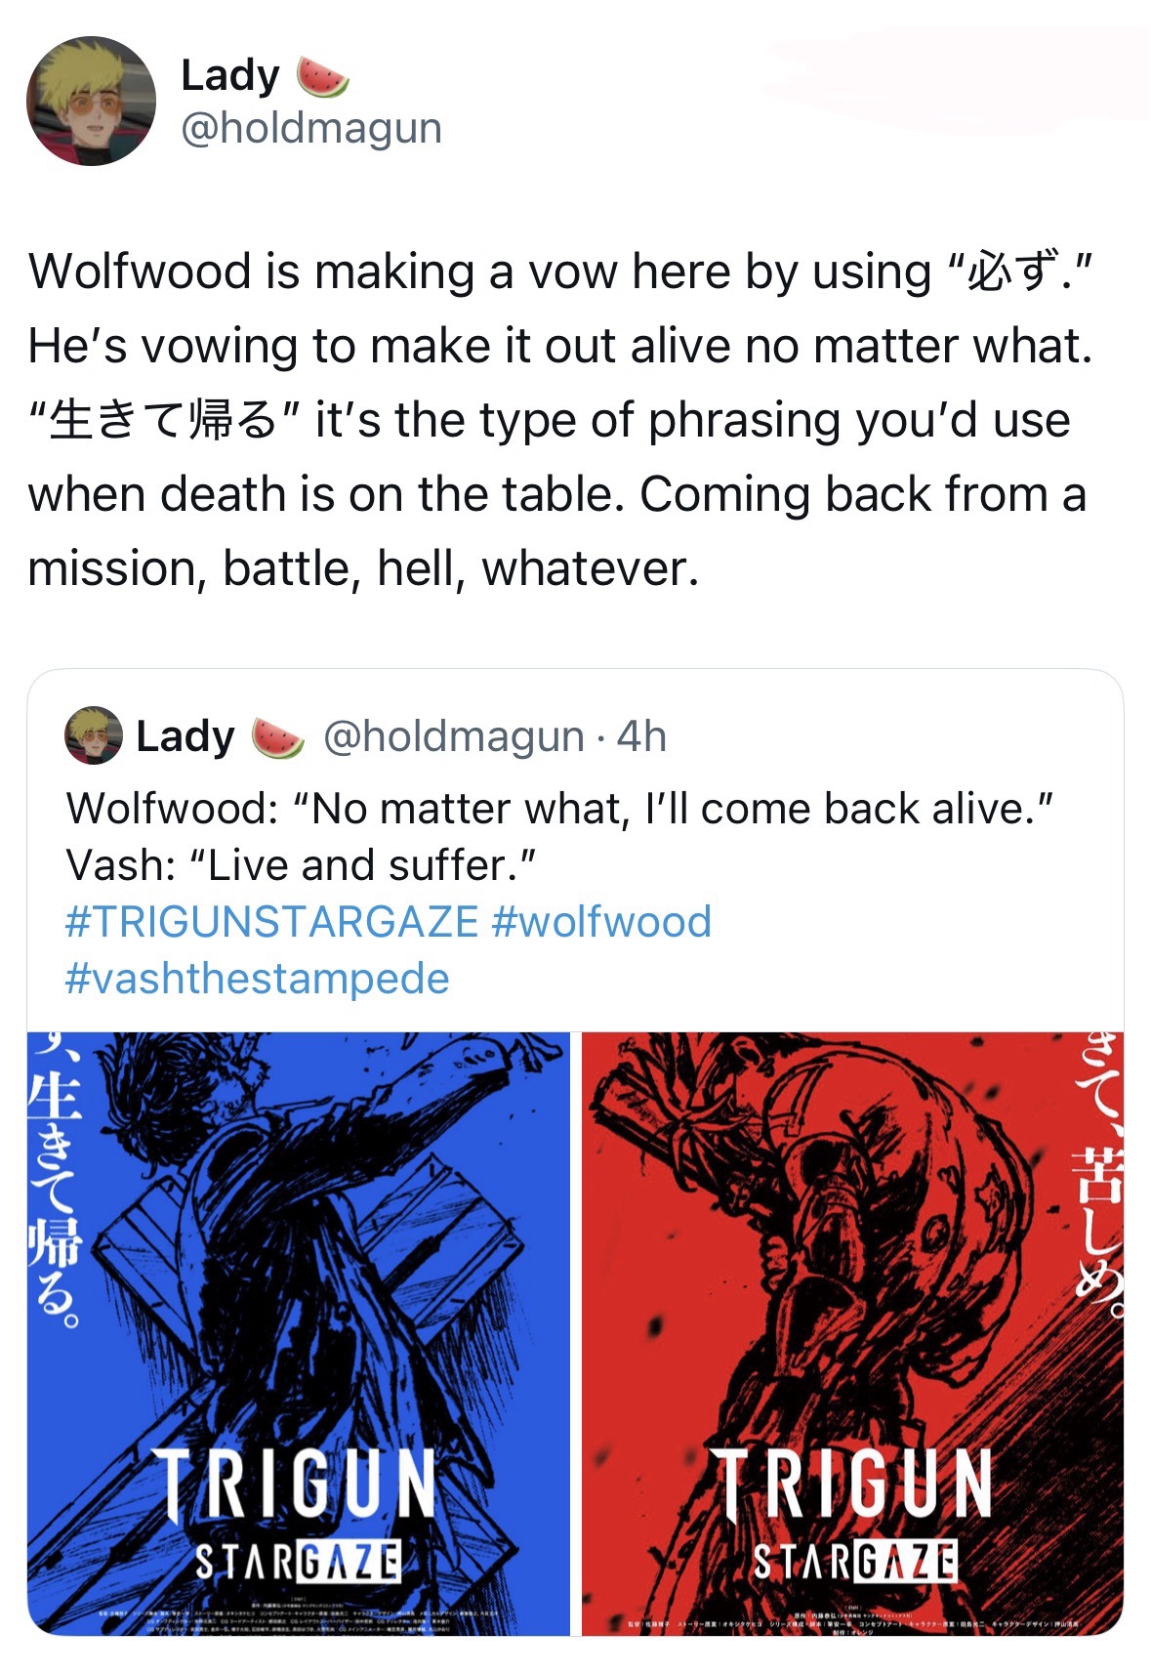Open the #vashthestampede hashtag

(257, 979)
